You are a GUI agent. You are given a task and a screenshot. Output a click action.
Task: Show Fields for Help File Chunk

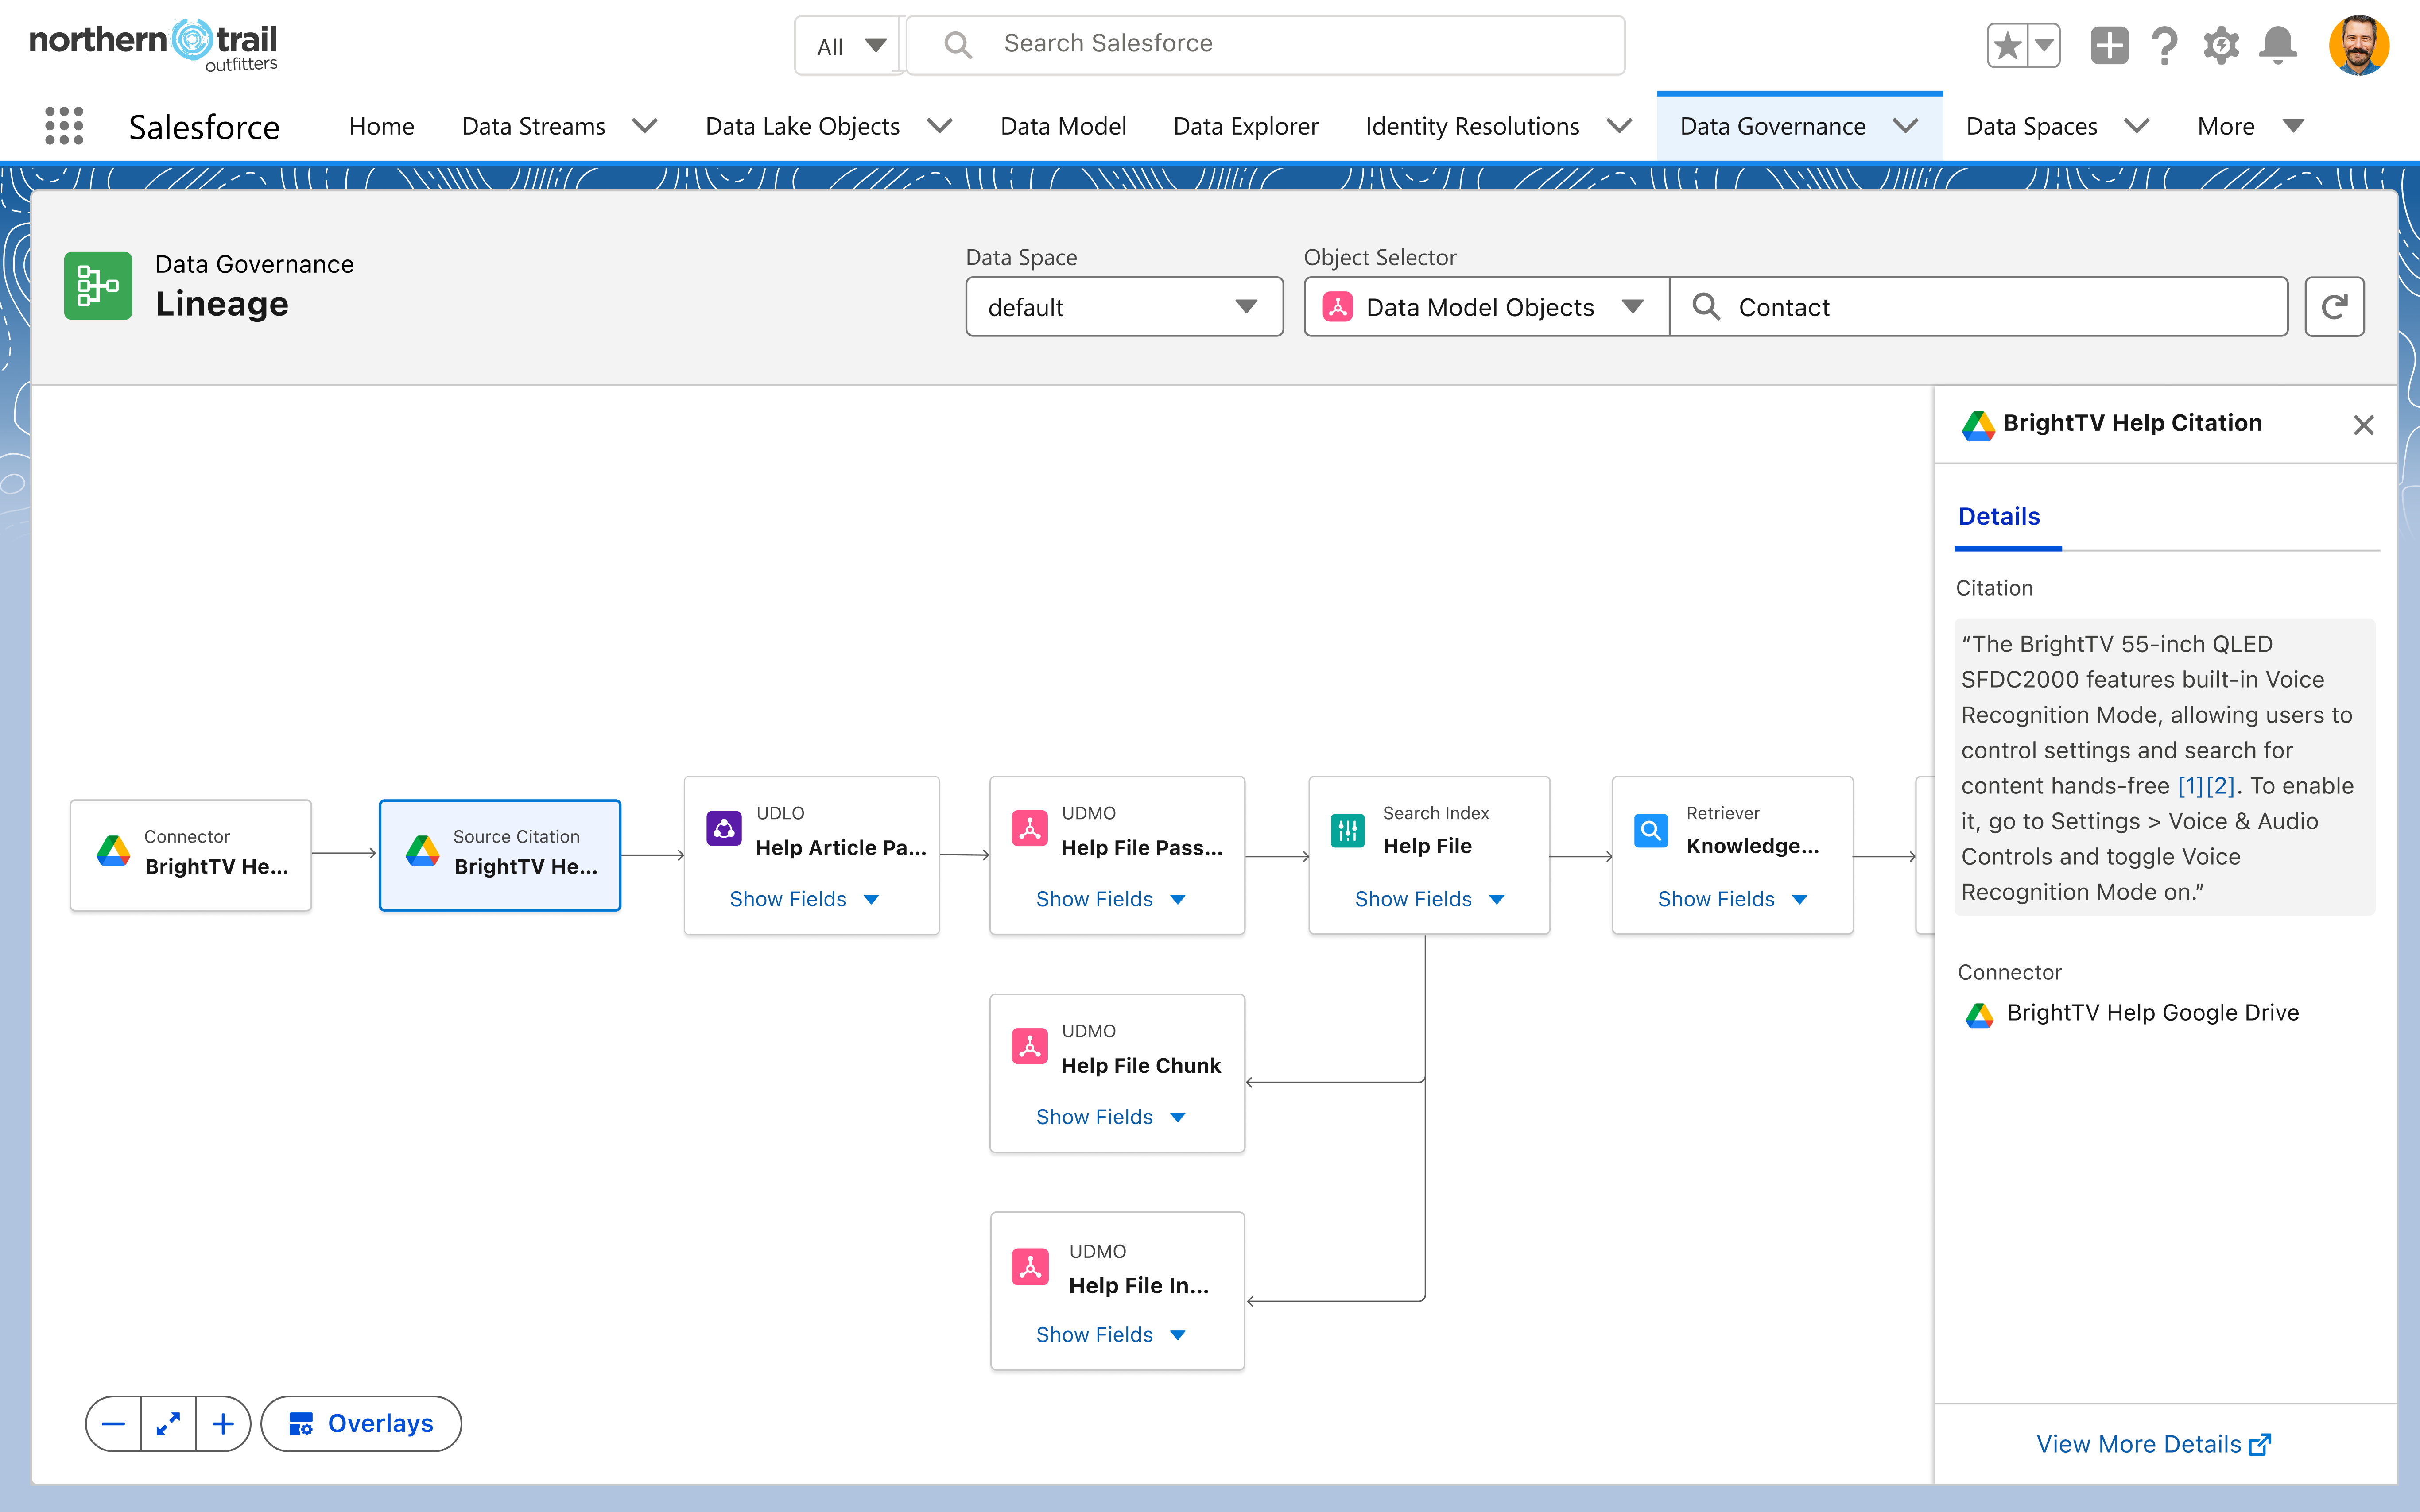1111,1117
